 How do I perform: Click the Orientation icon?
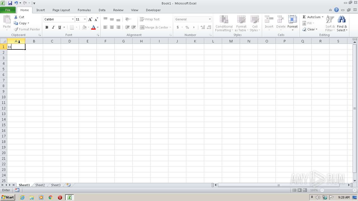pos(127,19)
